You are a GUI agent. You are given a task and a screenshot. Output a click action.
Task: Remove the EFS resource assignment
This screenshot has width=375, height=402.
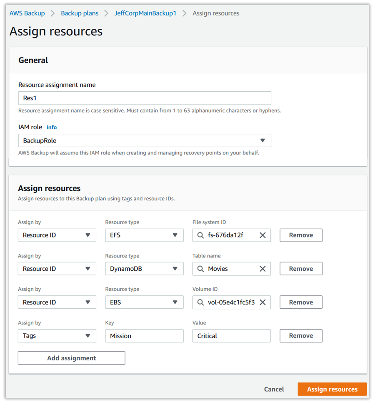(x=301, y=235)
